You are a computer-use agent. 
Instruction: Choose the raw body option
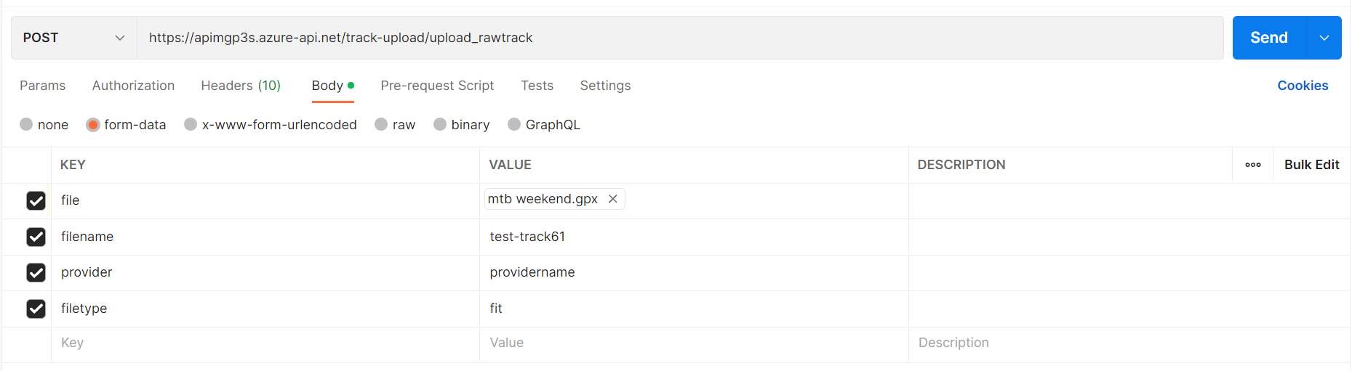pos(381,124)
